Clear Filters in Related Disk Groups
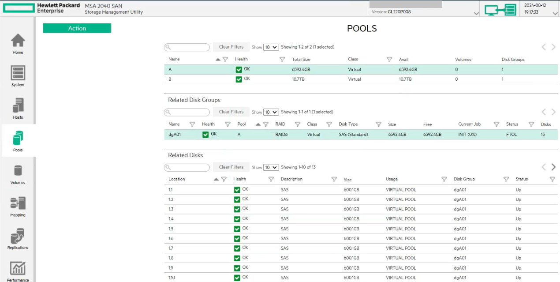This screenshot has width=560, height=282. point(231,112)
